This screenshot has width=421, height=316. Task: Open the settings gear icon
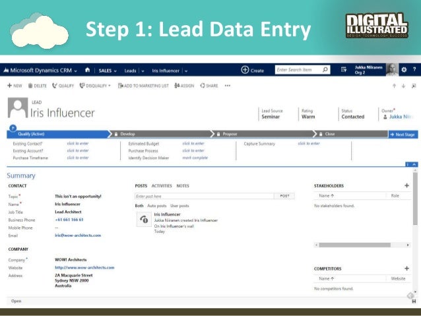[404, 70]
